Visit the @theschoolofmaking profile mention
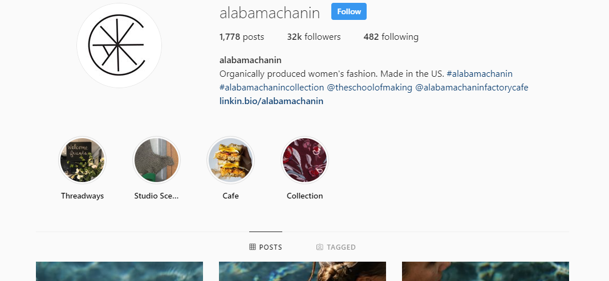Viewport: 609px width, 281px height. click(x=368, y=88)
